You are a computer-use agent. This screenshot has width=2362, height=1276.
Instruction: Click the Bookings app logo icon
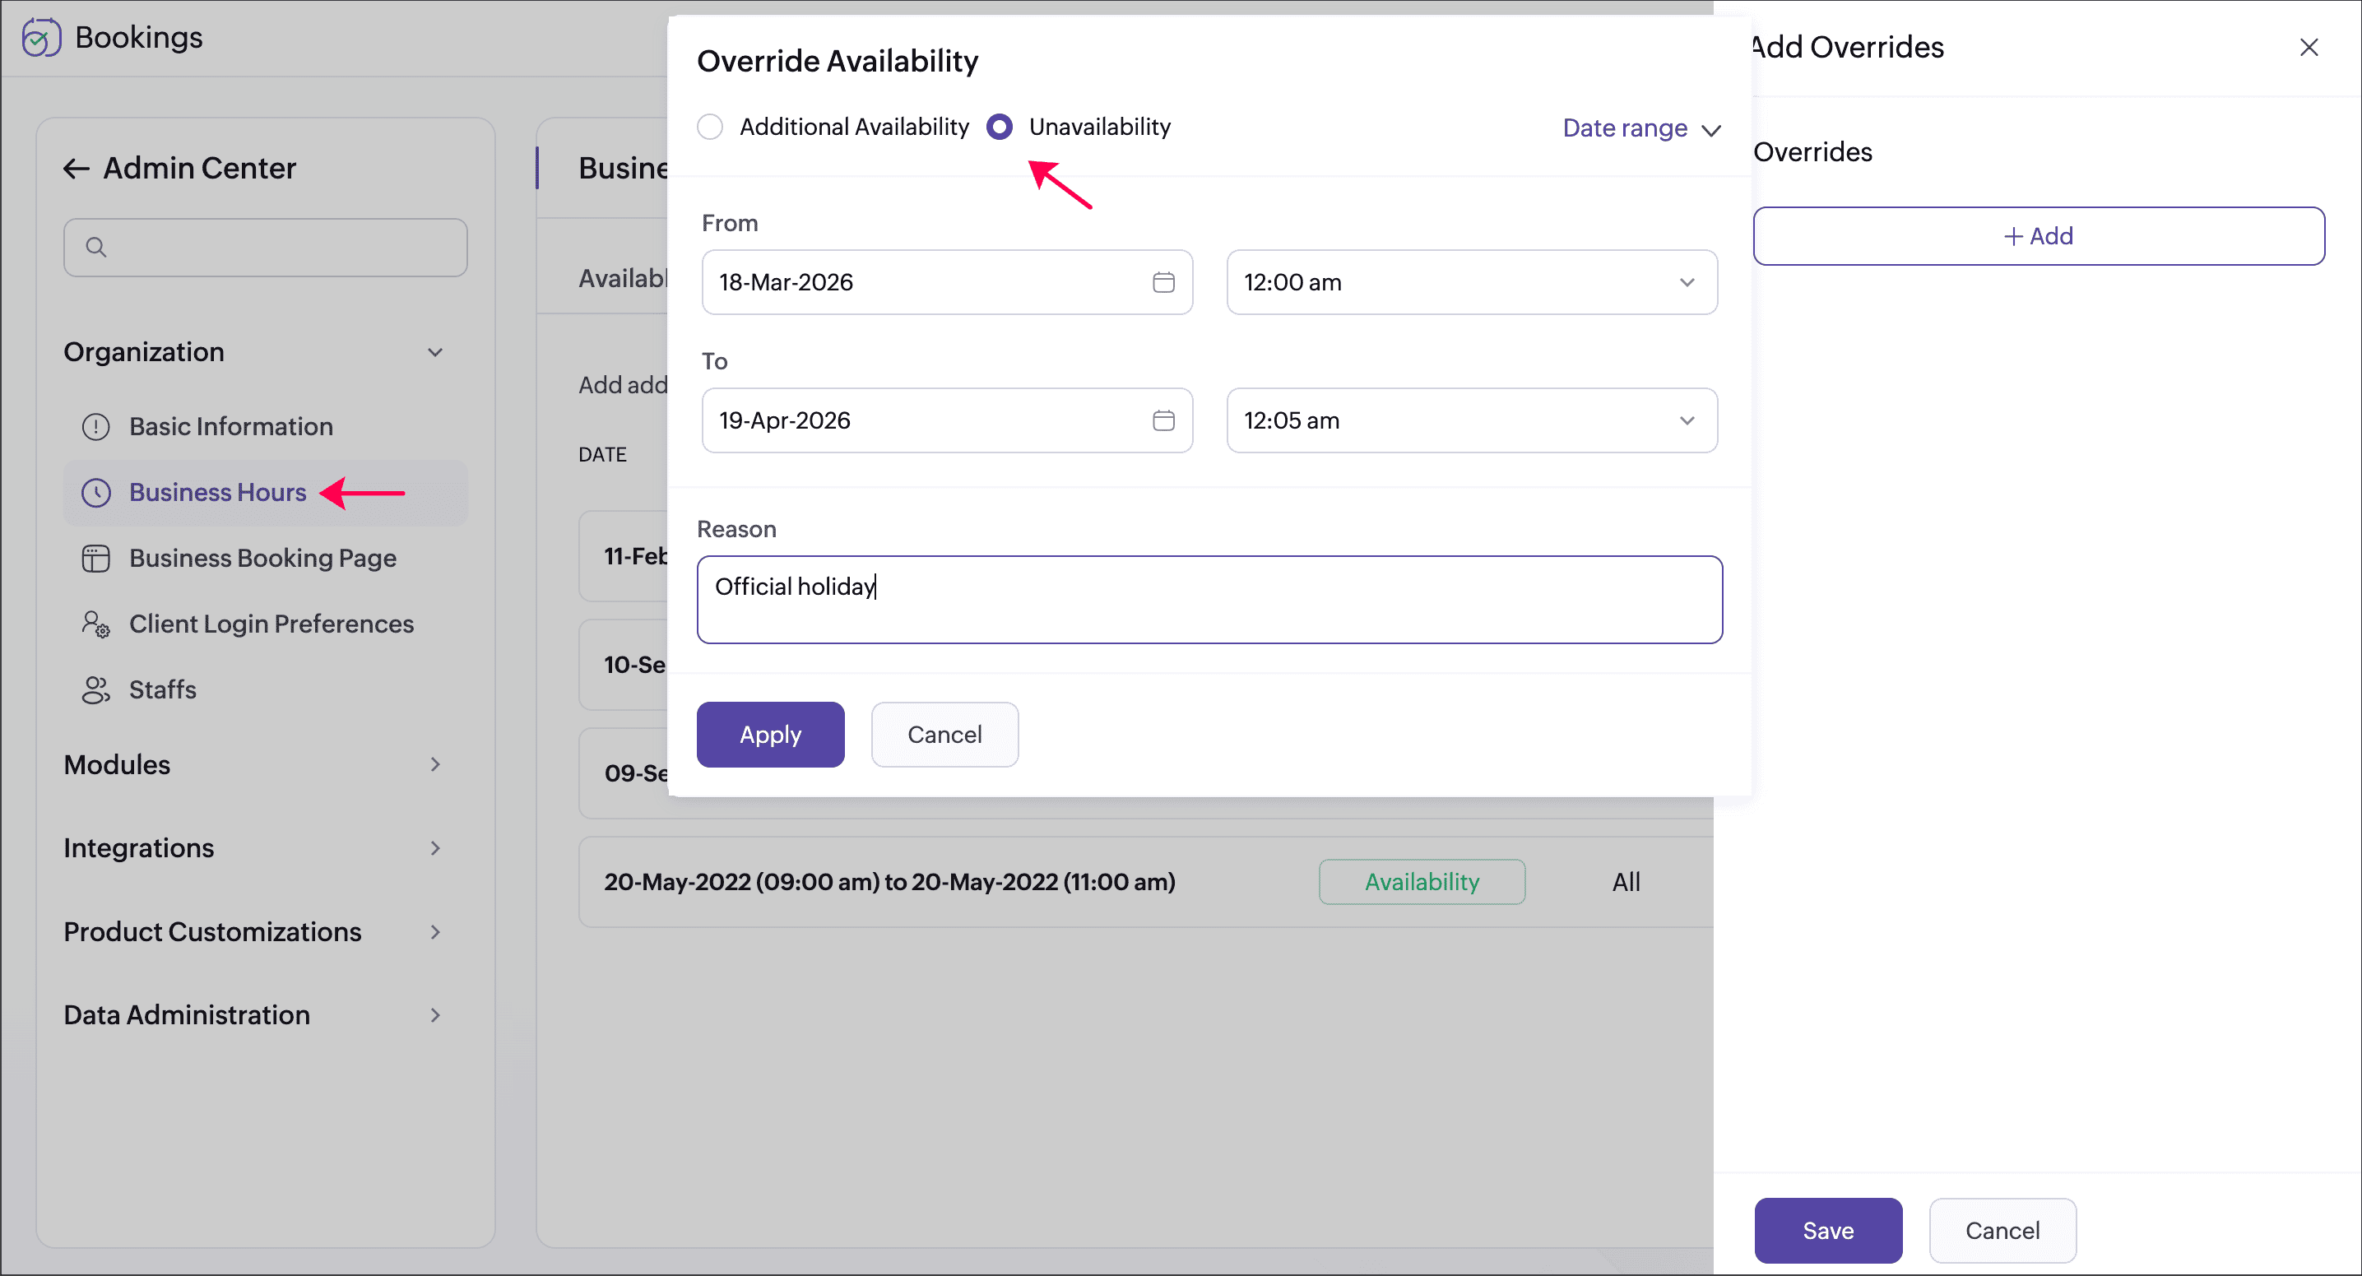tap(41, 38)
